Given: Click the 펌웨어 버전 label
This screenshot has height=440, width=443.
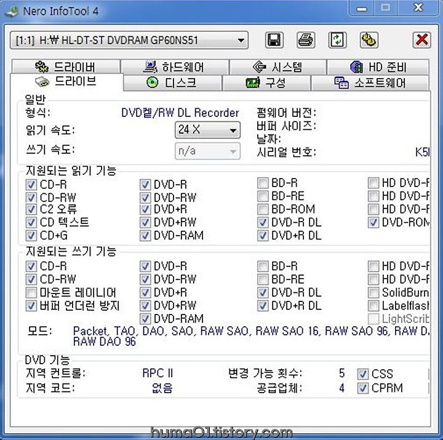Looking at the screenshot, I should 286,113.
